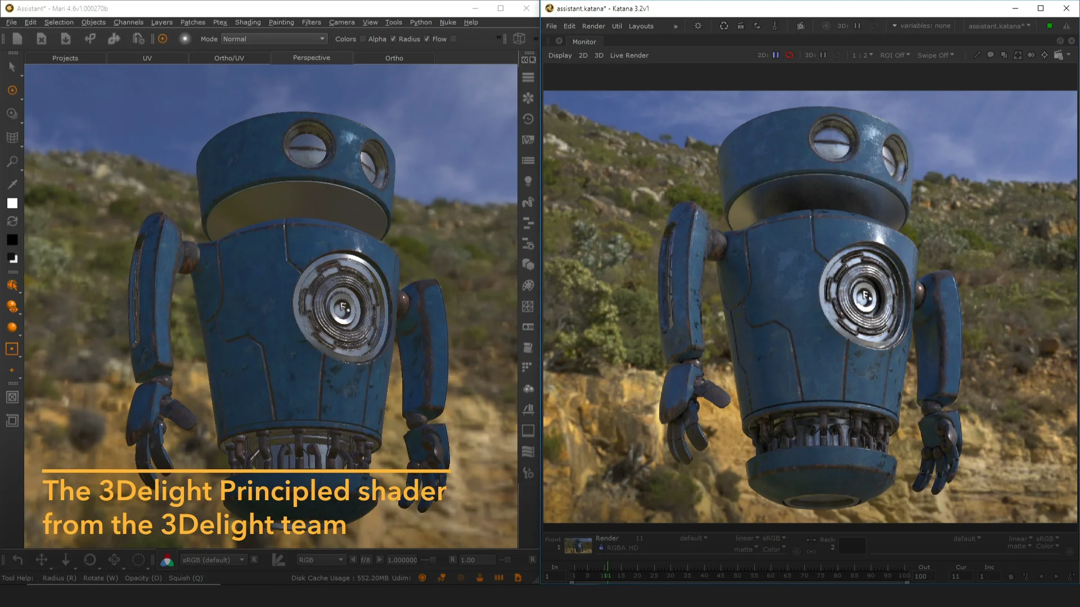
Task: Click the Projects tab in Mari
Action: [65, 58]
